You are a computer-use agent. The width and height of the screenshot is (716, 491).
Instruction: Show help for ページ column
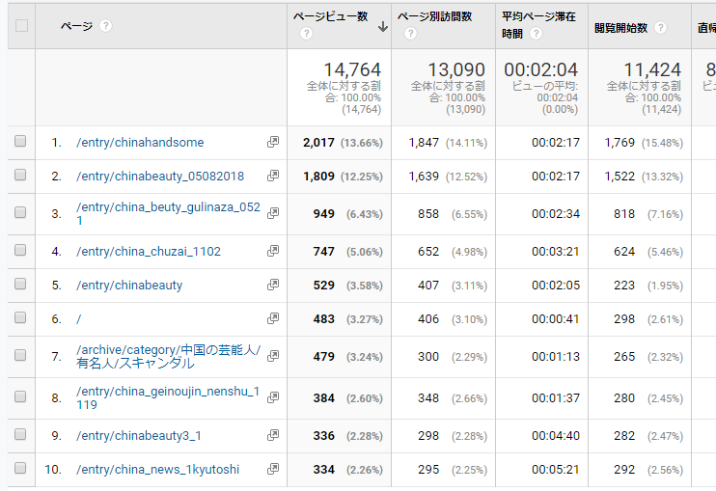click(105, 25)
